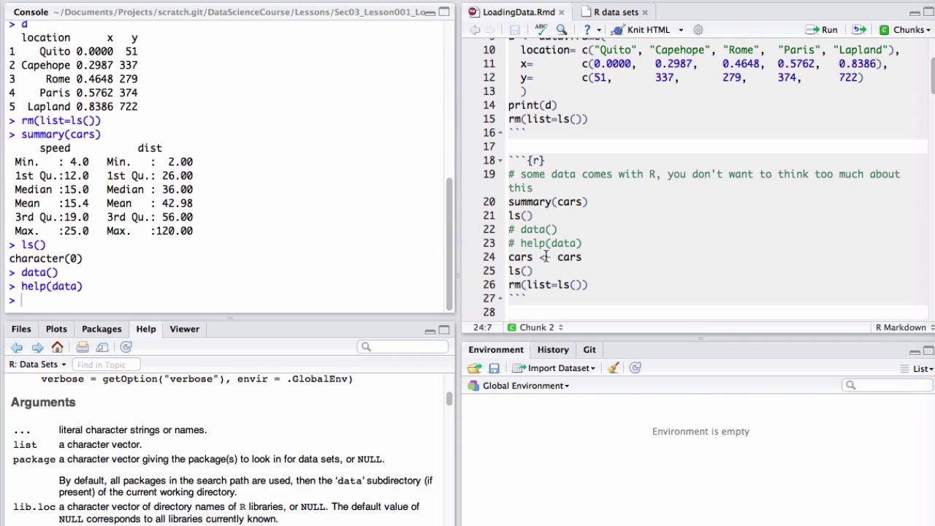This screenshot has height=526, width=935.
Task: Collapse chunk end marker at line 27
Action: [500, 298]
